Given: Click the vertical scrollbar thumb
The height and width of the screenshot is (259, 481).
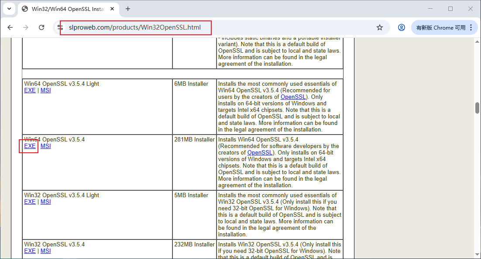Looking at the screenshot, I should click(477, 108).
